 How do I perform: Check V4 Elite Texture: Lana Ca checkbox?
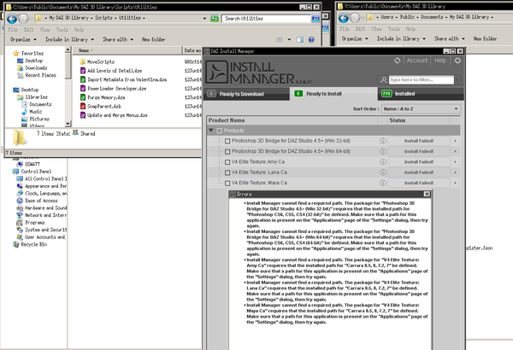click(x=227, y=172)
